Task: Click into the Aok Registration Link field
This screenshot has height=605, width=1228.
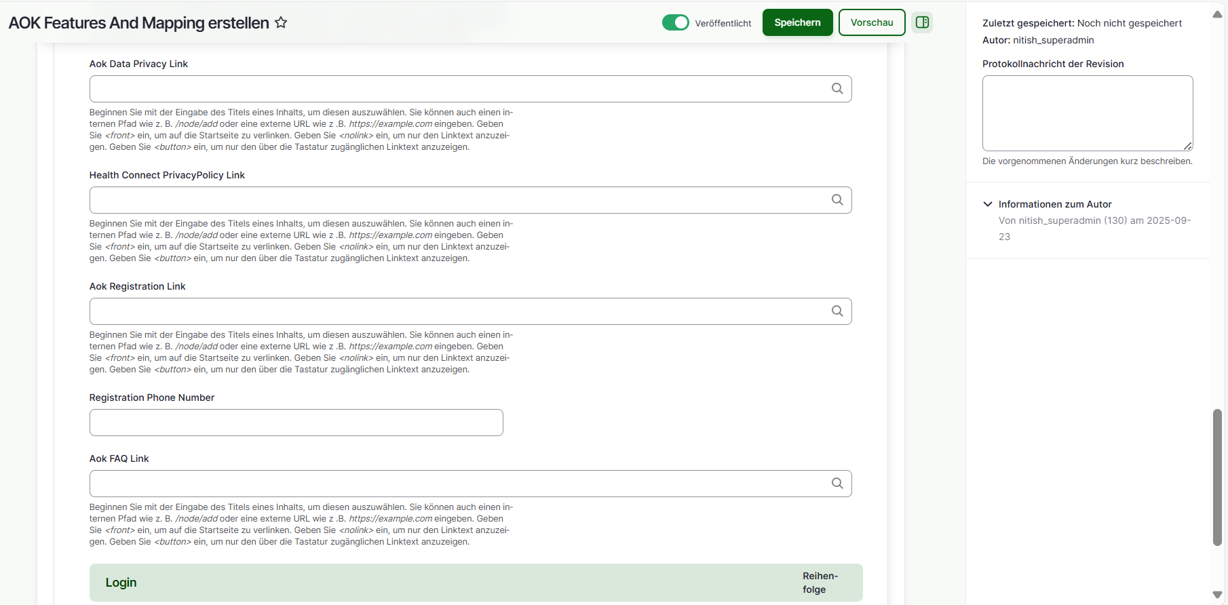Action: [455, 311]
